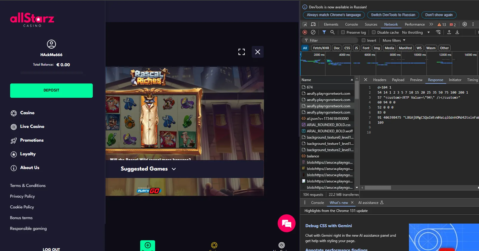Click the Loyalty star icon
This screenshot has width=479, height=251.
14,154
